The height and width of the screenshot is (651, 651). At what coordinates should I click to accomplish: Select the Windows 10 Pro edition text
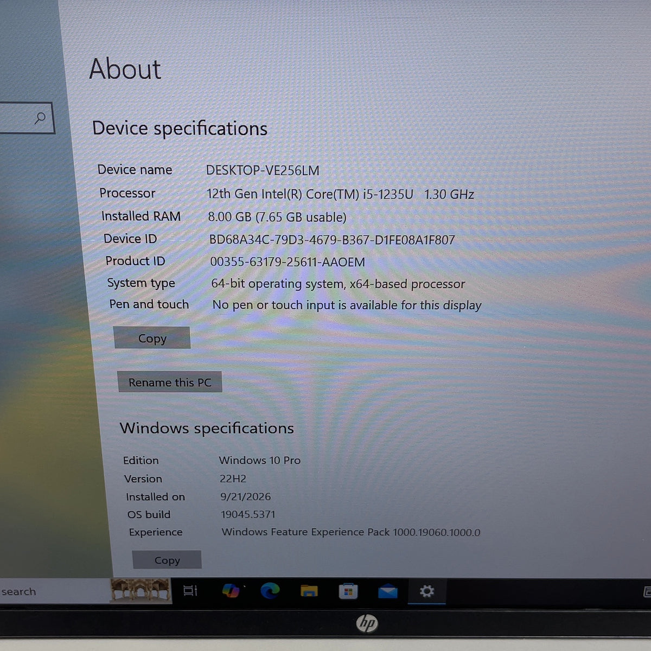259,460
